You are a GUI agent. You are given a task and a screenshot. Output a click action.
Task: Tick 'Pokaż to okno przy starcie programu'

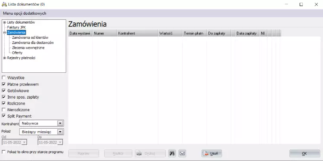tap(4, 152)
